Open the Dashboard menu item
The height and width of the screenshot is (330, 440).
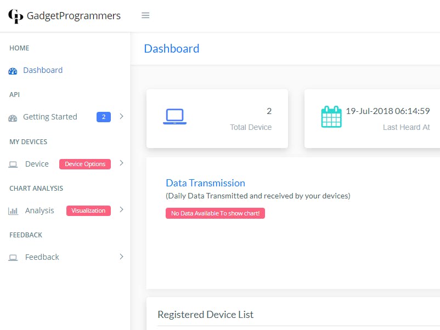coord(43,70)
